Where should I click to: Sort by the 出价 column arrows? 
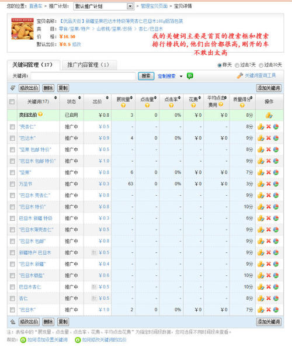click(107, 98)
